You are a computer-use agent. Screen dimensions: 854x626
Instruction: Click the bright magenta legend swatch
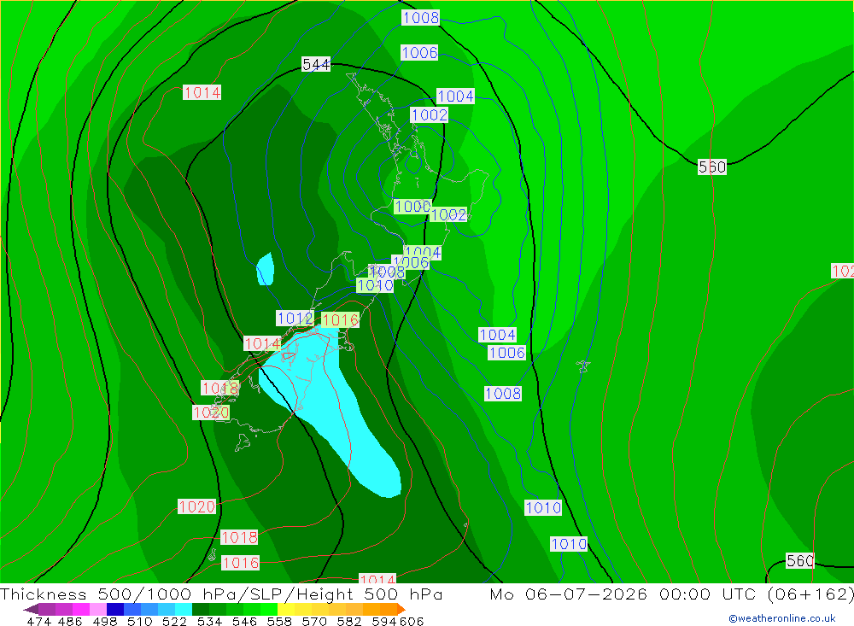[79, 609]
